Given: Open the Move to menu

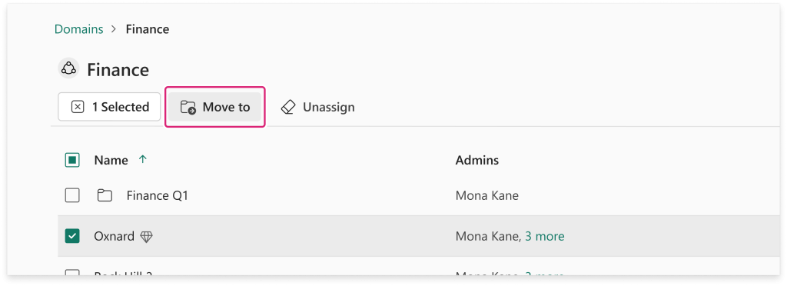Looking at the screenshot, I should tap(215, 107).
